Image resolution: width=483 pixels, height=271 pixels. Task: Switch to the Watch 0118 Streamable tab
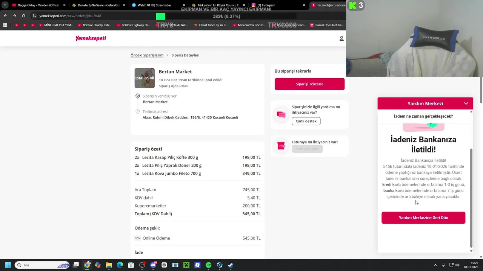coord(158,5)
